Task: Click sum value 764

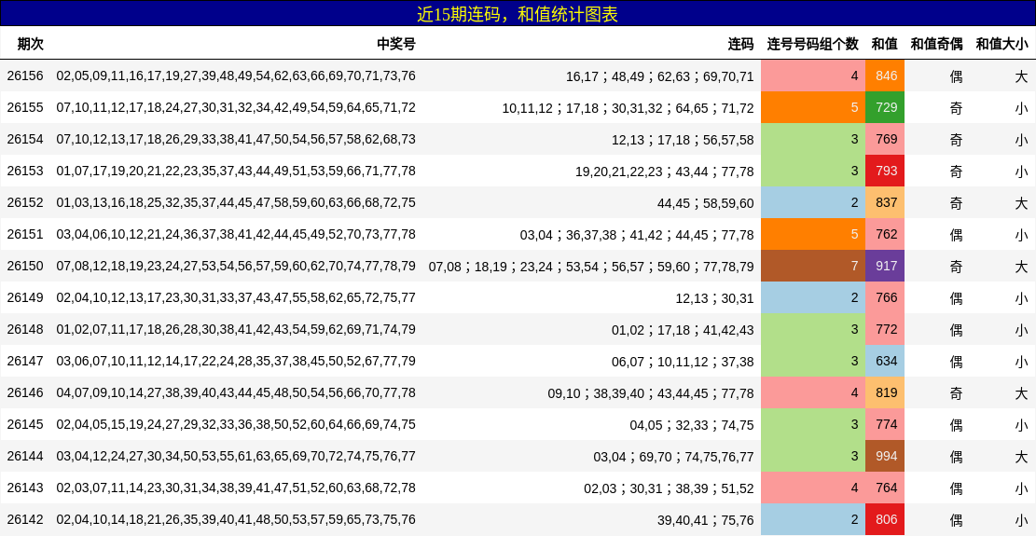Action: coord(886,488)
